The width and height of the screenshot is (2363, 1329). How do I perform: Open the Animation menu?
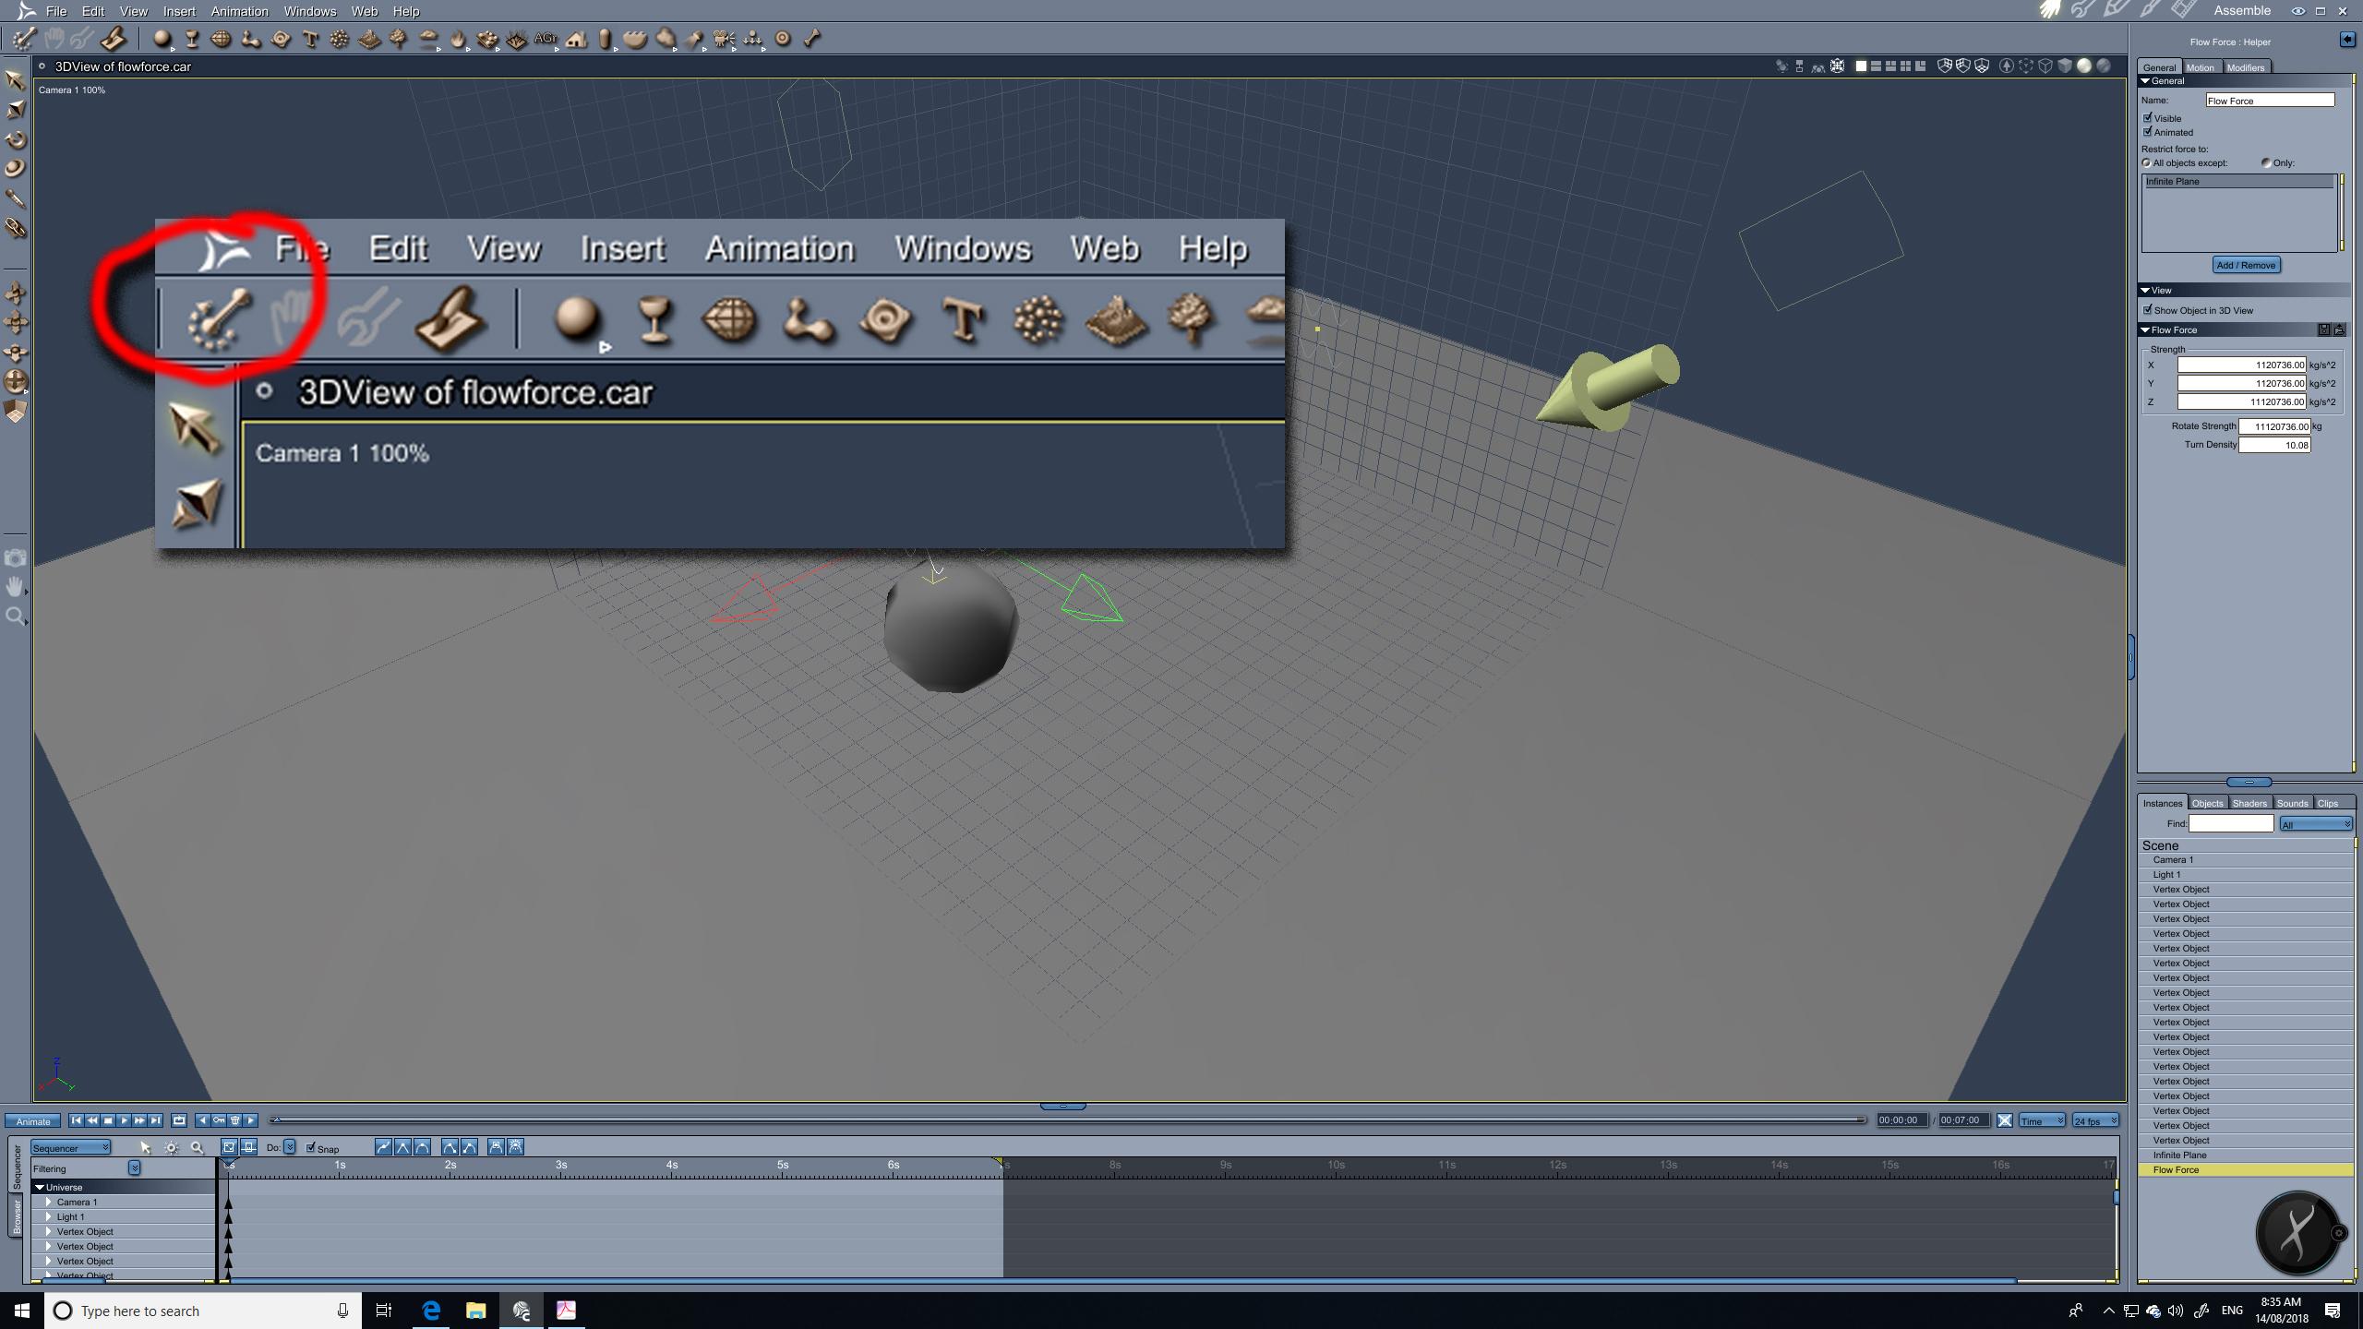pyautogui.click(x=239, y=11)
